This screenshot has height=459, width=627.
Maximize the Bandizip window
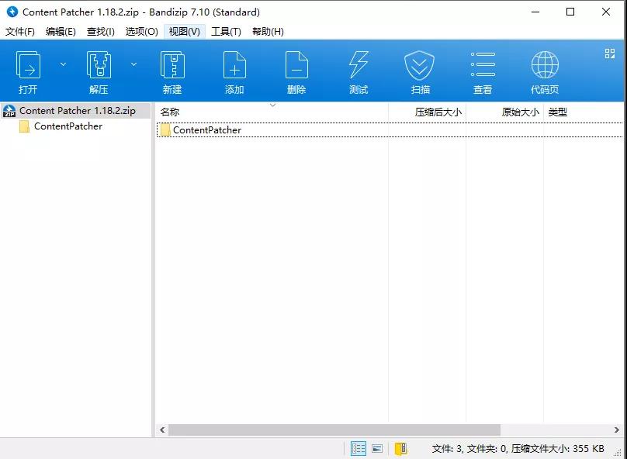pos(570,12)
